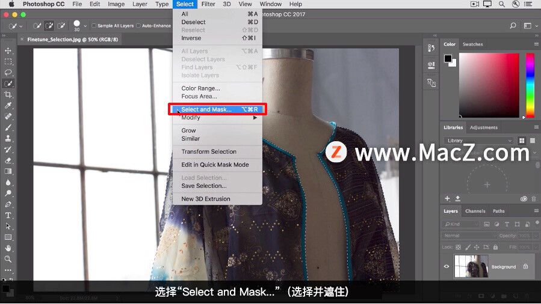Toggle lock transparent pixels icon
This screenshot has height=304, width=541.
(x=458, y=247)
